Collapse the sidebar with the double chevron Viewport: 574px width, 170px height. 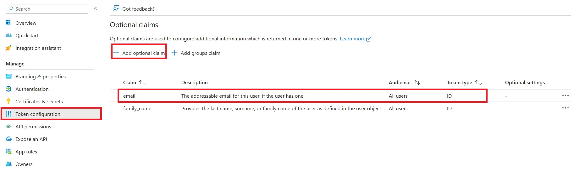coord(96,9)
